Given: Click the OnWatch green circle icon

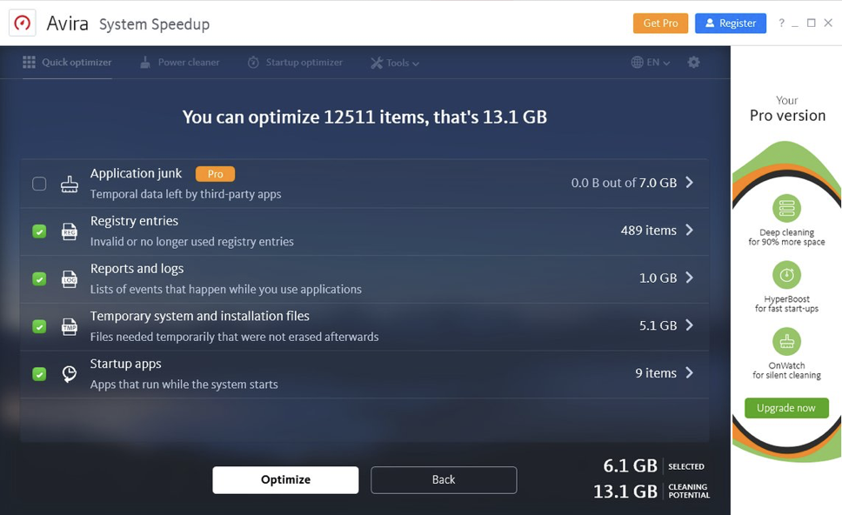Looking at the screenshot, I should point(786,342).
